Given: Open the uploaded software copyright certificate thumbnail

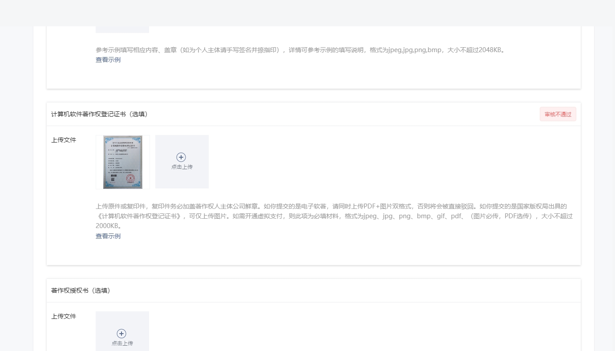Looking at the screenshot, I should point(123,162).
